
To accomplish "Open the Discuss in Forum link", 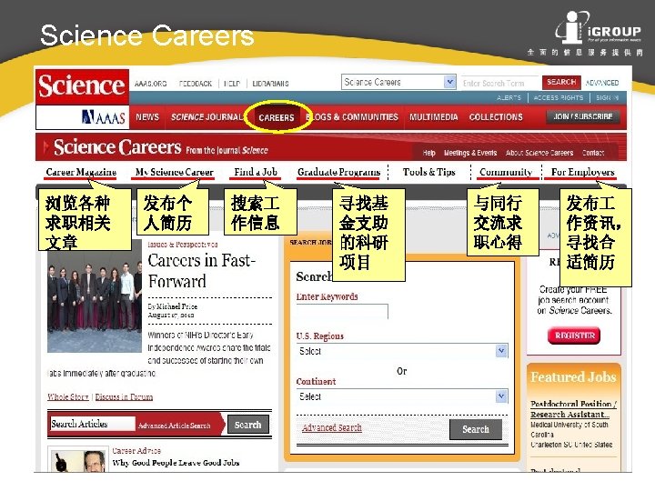I will coord(124,396).
